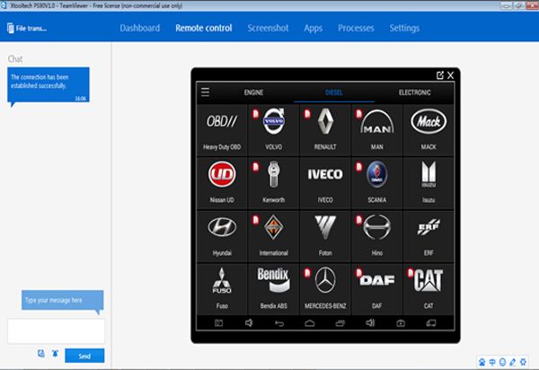Image resolution: width=539 pixels, height=370 pixels.
Task: Click the File transfer button
Action: click(27, 28)
